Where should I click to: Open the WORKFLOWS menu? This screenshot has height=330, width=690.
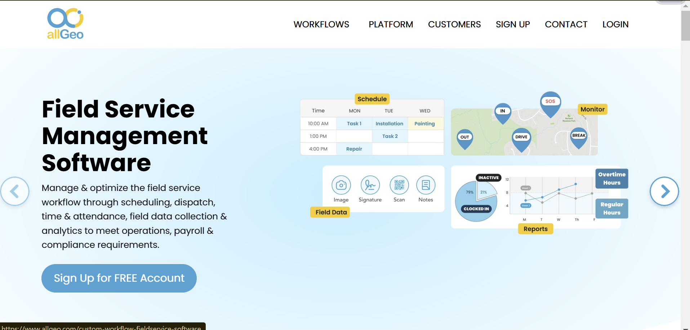pyautogui.click(x=321, y=24)
